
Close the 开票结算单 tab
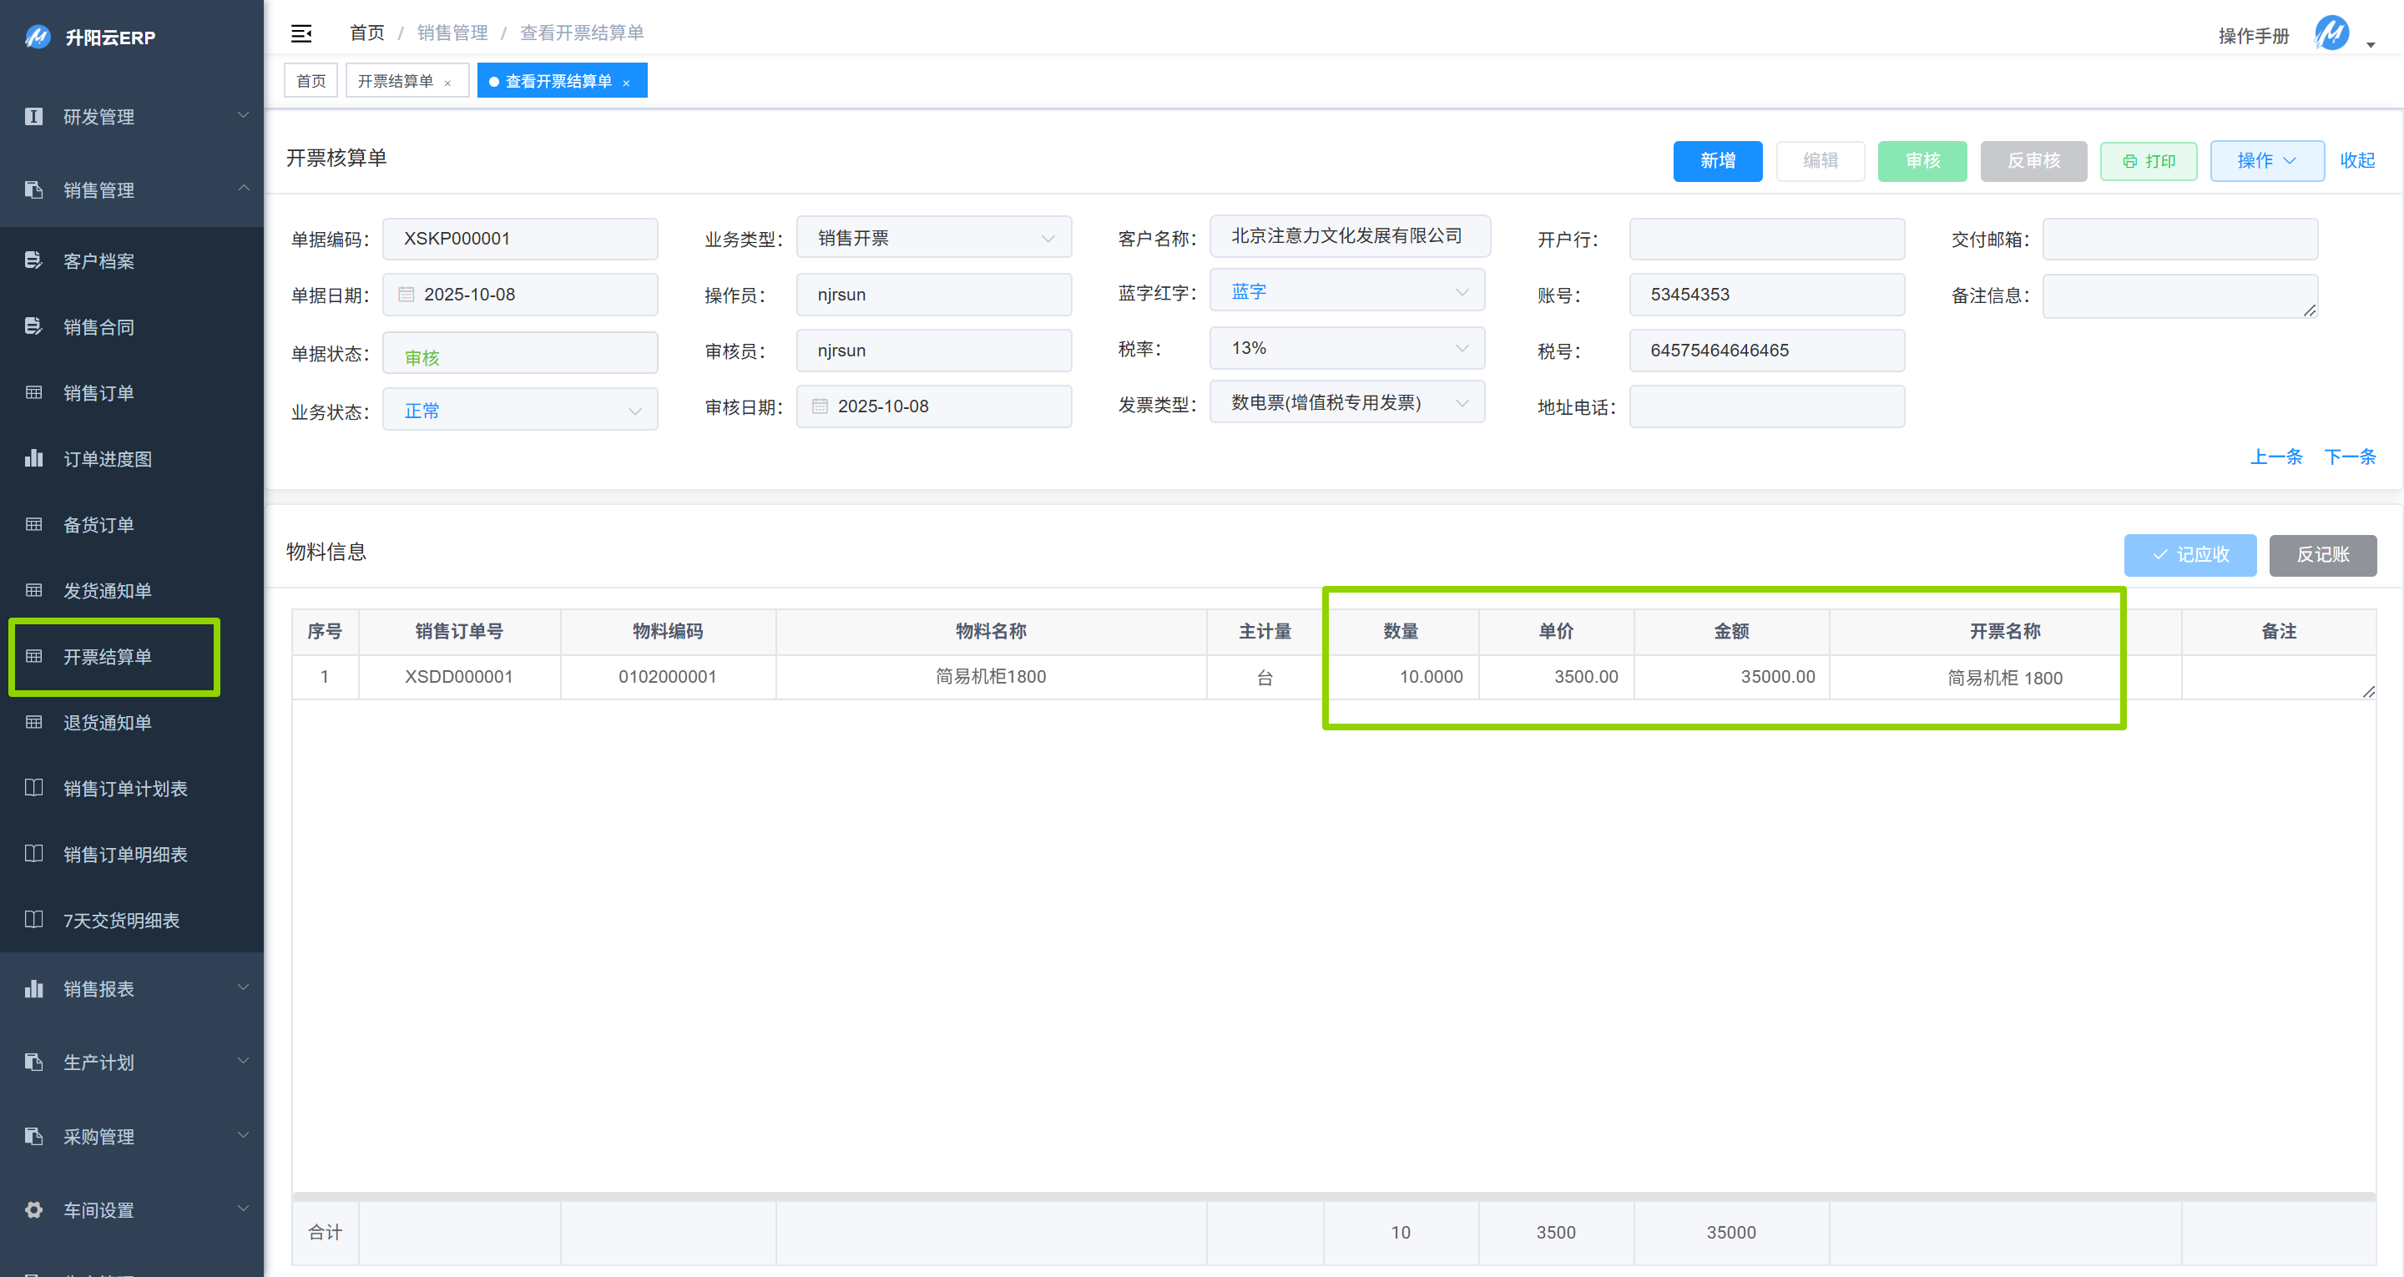(x=448, y=83)
